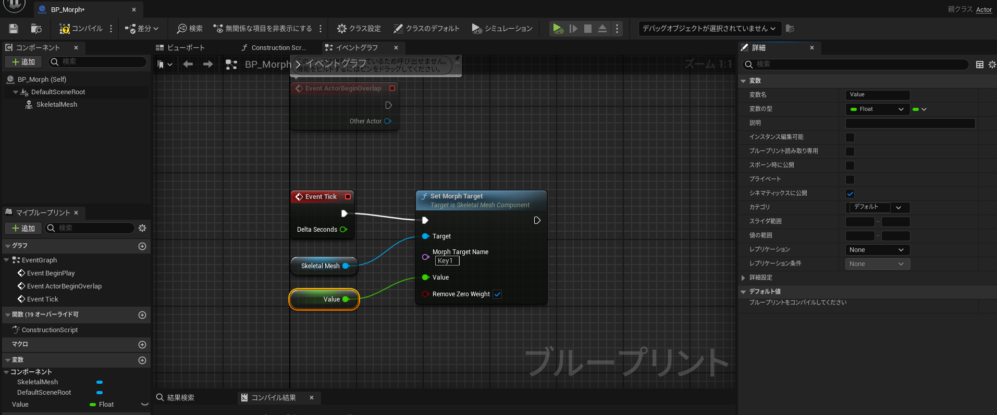This screenshot has width=997, height=415.
Task: Close the イベントグラフ tab
Action: point(396,47)
